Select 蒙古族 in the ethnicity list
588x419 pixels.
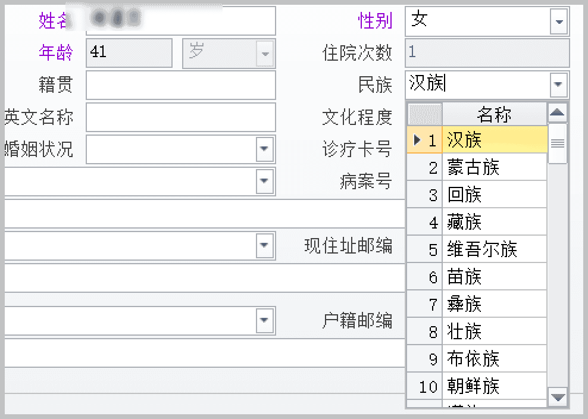pos(495,167)
